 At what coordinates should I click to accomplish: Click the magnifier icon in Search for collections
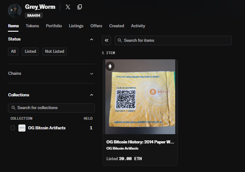(14, 108)
